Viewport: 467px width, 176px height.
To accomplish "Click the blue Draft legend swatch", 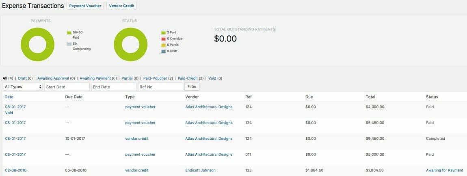I will (x=163, y=51).
